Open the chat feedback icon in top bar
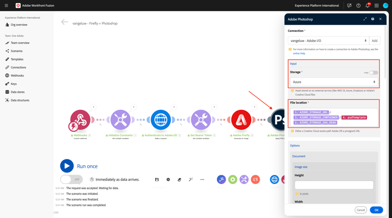Image resolution: width=392 pixels, height=218 pixels. [x=349, y=6]
